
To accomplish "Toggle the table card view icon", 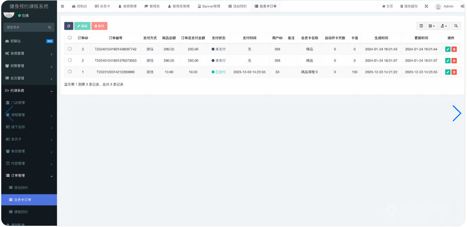I will (421, 26).
